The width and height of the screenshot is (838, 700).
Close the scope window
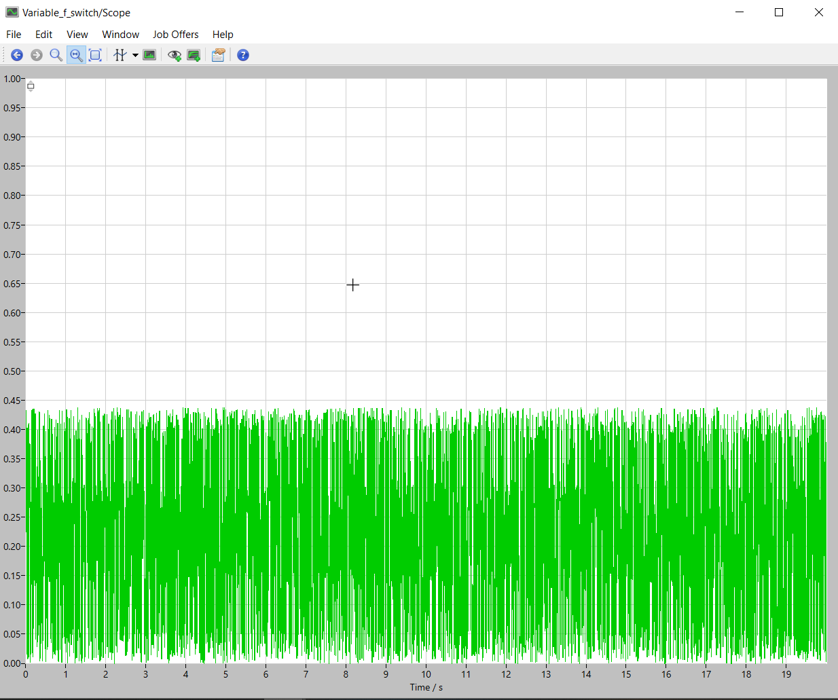(819, 12)
